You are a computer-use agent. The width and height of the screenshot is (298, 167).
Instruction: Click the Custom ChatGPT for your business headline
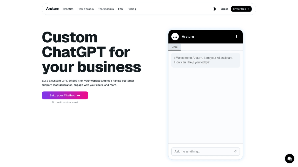pos(91,52)
